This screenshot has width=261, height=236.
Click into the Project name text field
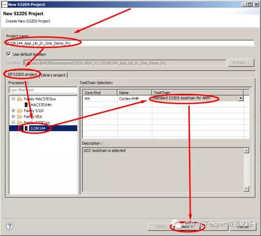point(122,42)
